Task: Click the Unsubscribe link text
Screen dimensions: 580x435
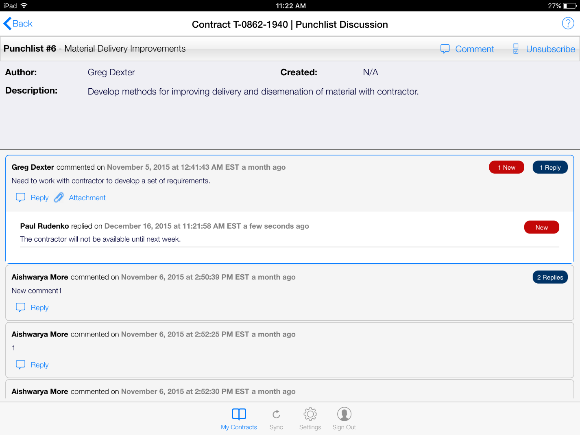Action: (550, 49)
